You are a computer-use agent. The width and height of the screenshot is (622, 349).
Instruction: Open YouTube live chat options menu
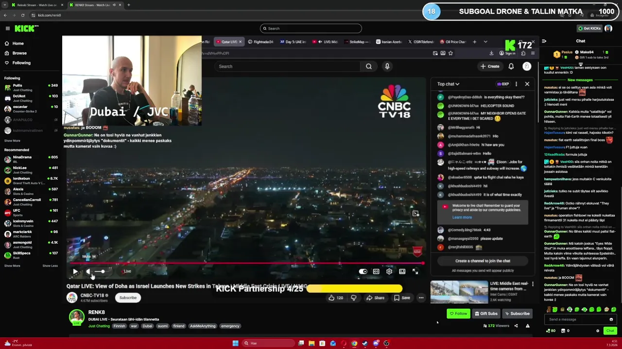point(516,84)
